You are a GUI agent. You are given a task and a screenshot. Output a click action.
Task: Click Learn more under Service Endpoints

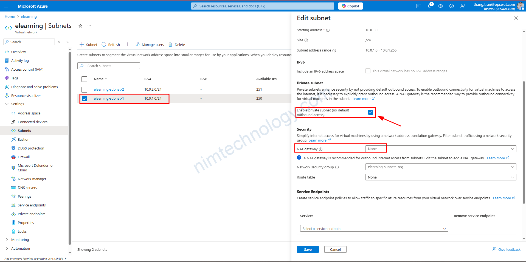(504, 198)
